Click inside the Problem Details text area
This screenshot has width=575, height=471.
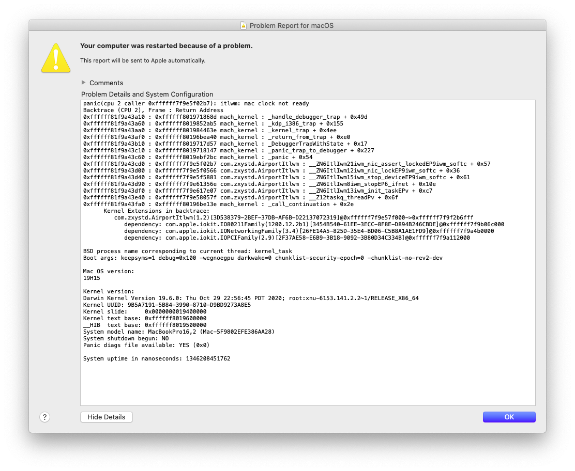308,377
